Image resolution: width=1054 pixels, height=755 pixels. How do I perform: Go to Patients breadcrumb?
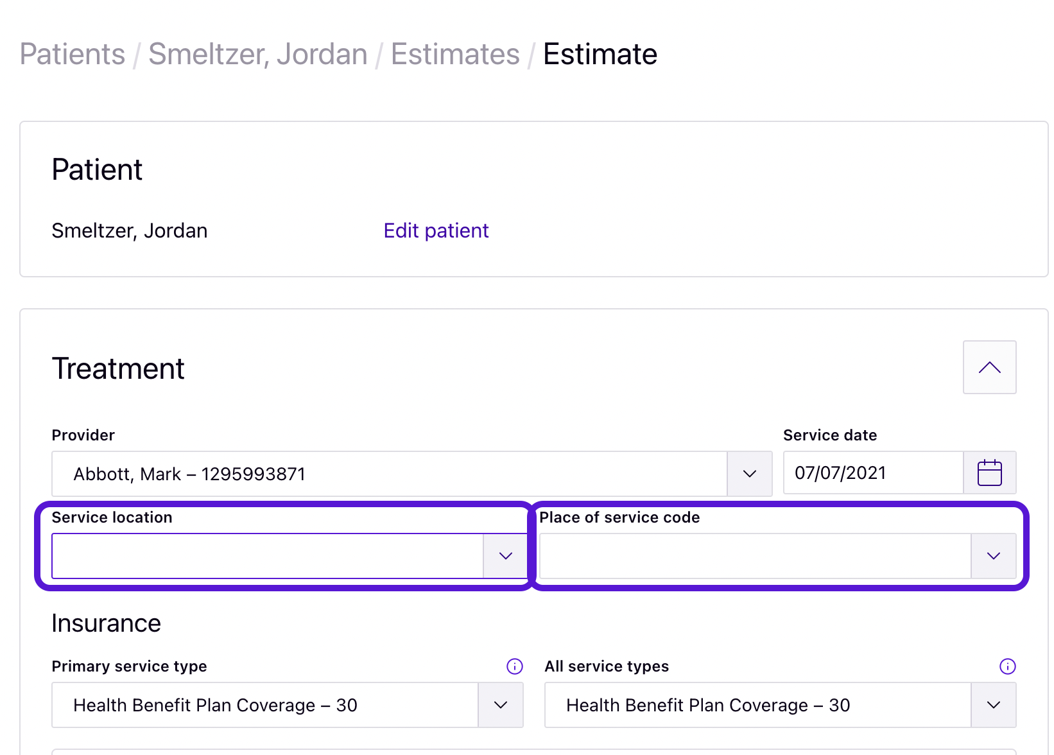[73, 54]
